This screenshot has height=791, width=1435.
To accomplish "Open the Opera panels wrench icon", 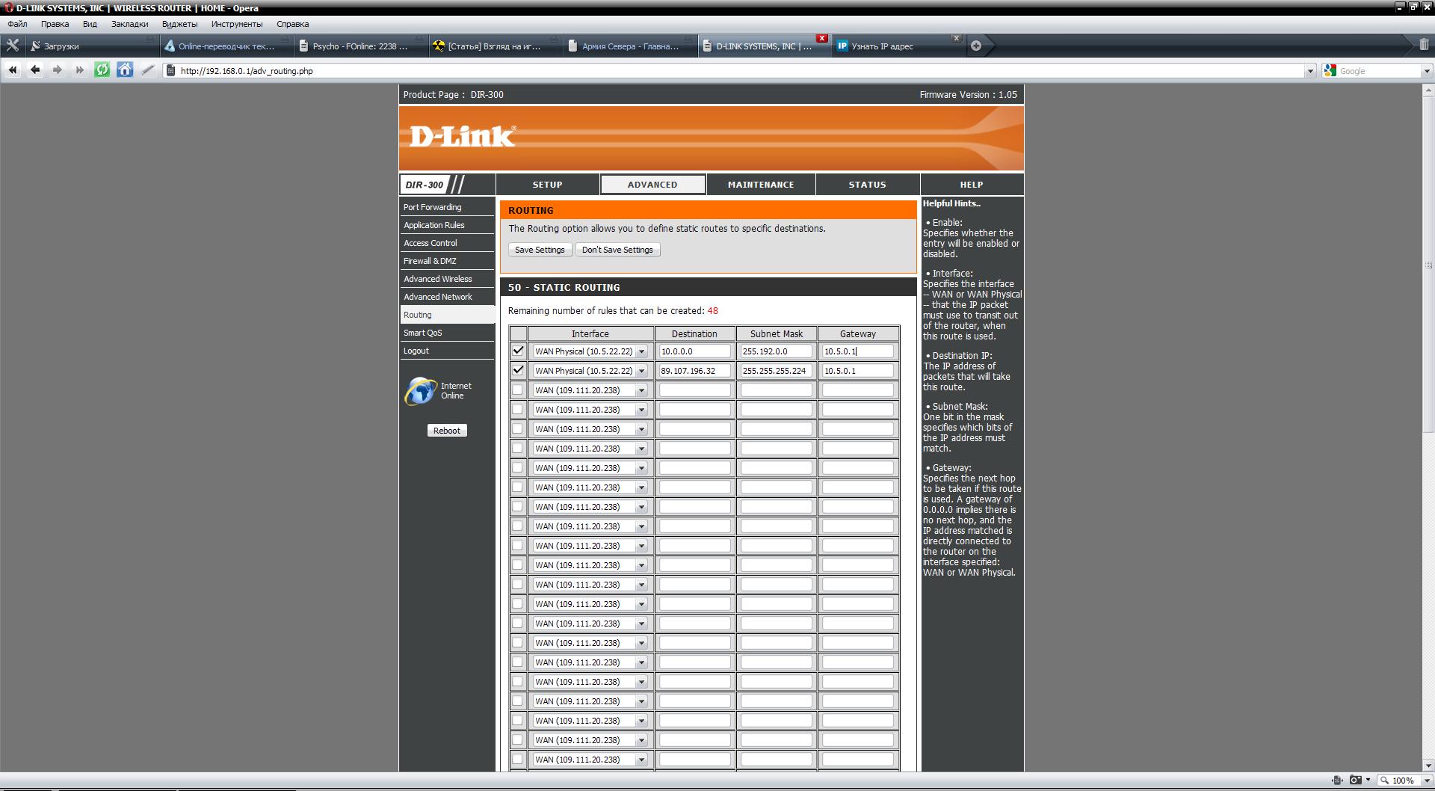I will pyautogui.click(x=12, y=46).
